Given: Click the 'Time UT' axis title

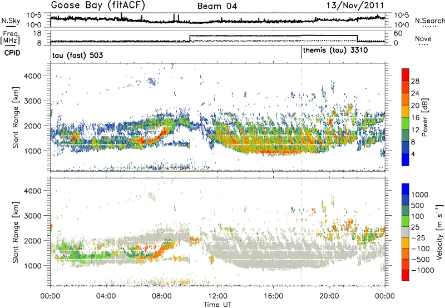Looking at the screenshot, I should pyautogui.click(x=217, y=305).
